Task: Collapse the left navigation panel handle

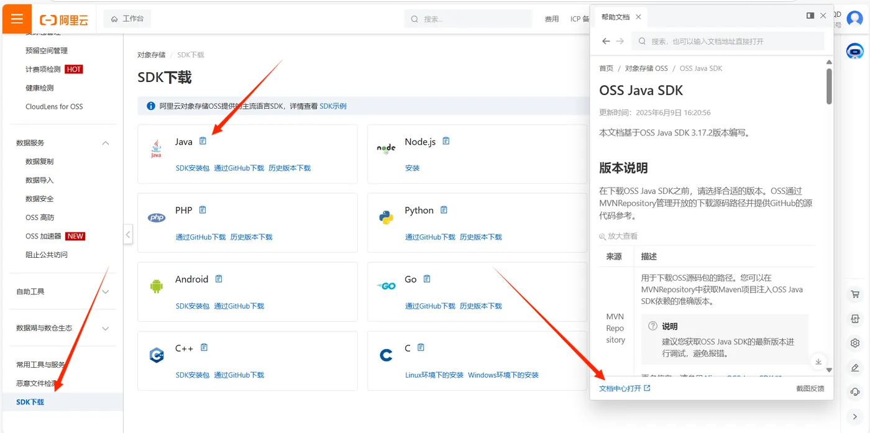Action: click(x=128, y=235)
